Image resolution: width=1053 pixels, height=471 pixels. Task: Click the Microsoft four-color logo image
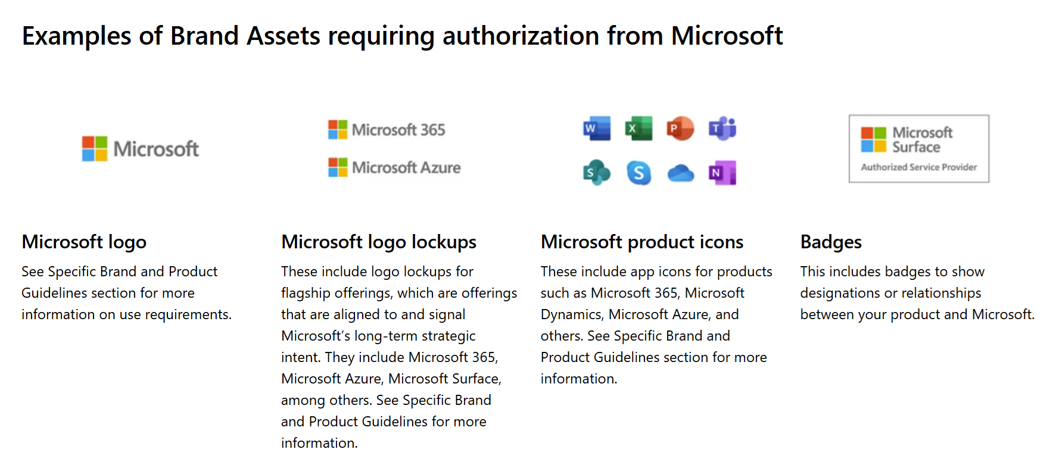(141, 148)
